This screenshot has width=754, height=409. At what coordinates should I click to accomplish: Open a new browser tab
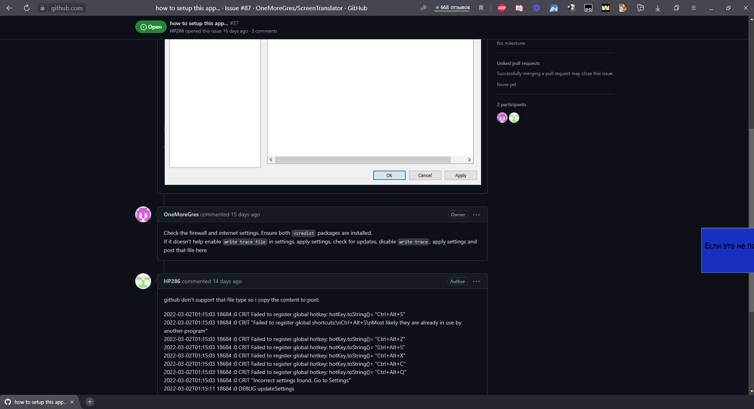(90, 402)
